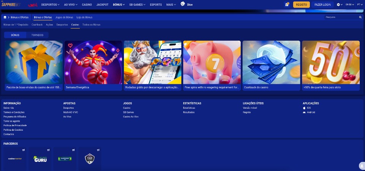This screenshot has width=365, height=171.
Task: Open the Política de Privacidade link
Action: 15,126
